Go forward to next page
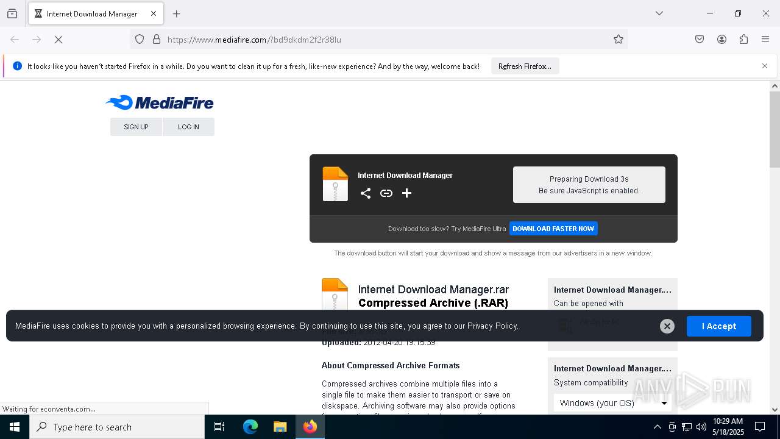Screen dimensions: 780x439 pyautogui.click(x=37, y=40)
